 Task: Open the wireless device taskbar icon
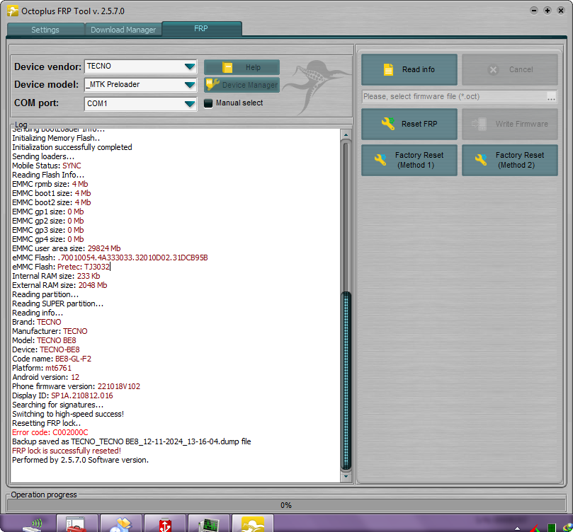[x=32, y=525]
